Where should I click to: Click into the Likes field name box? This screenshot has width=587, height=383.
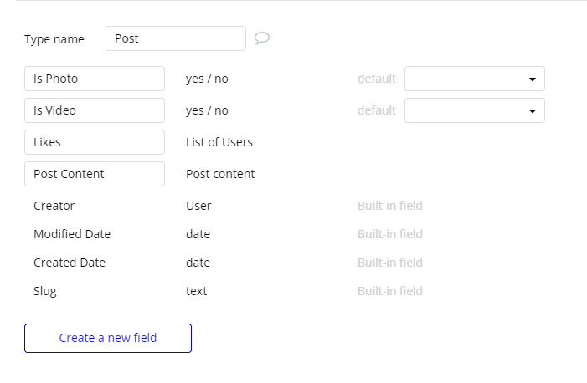click(95, 142)
